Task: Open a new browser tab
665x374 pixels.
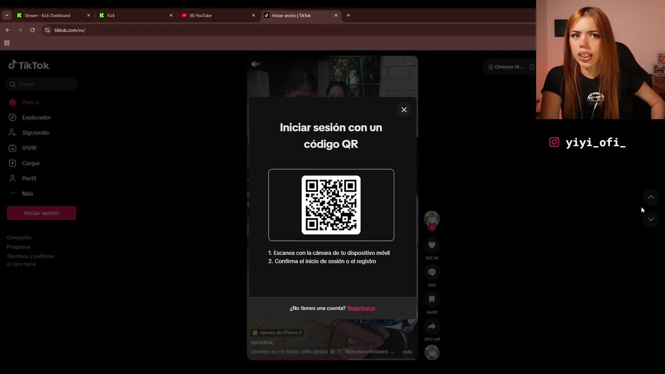Action: pos(348,16)
